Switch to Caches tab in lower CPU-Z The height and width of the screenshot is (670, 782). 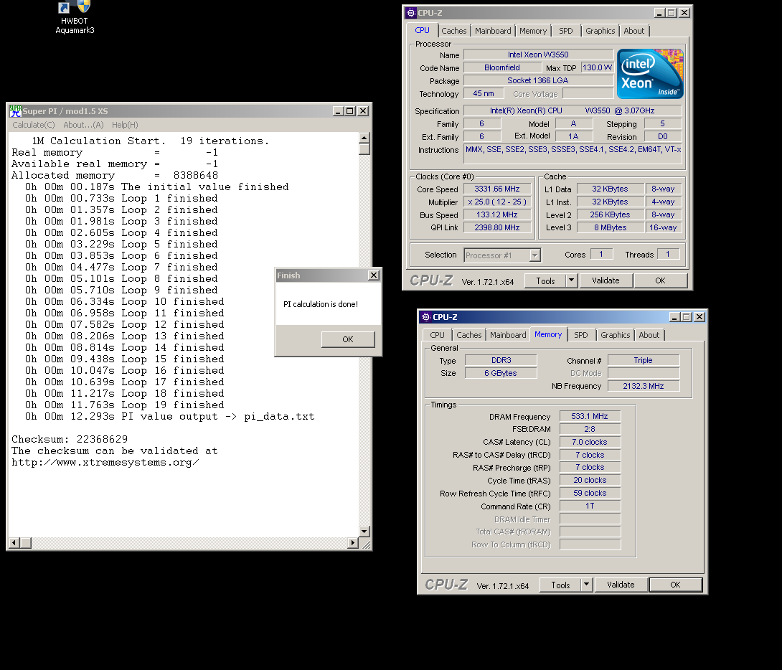(x=468, y=335)
